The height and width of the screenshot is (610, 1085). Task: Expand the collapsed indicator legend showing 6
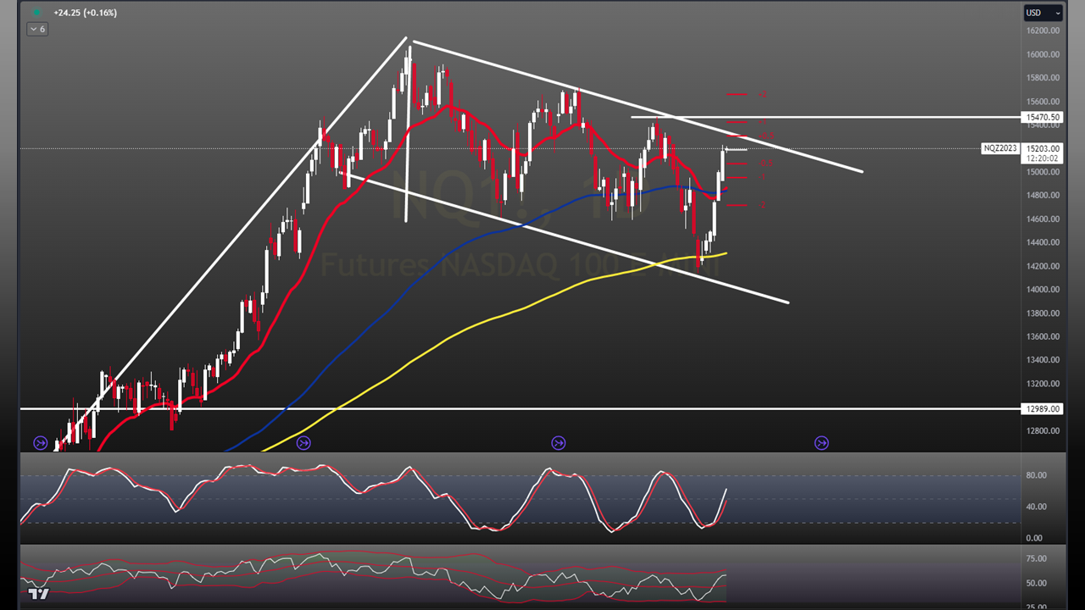click(x=37, y=29)
